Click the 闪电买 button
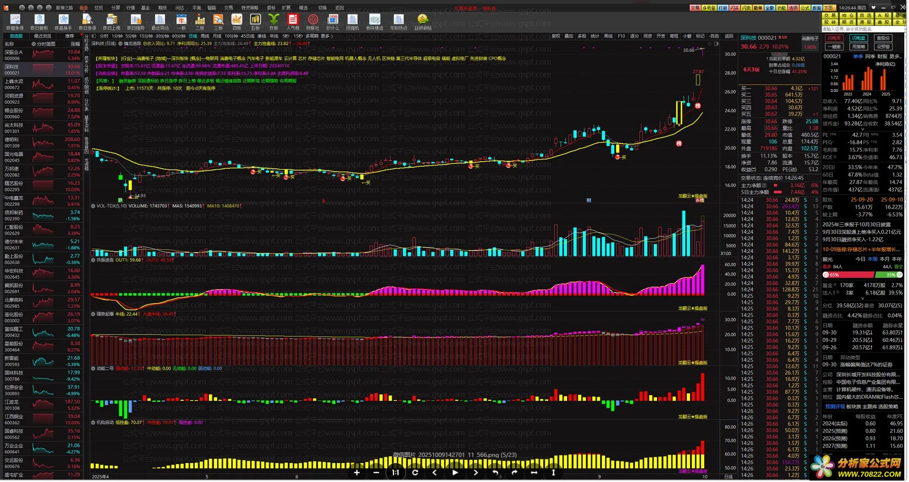 [834, 38]
